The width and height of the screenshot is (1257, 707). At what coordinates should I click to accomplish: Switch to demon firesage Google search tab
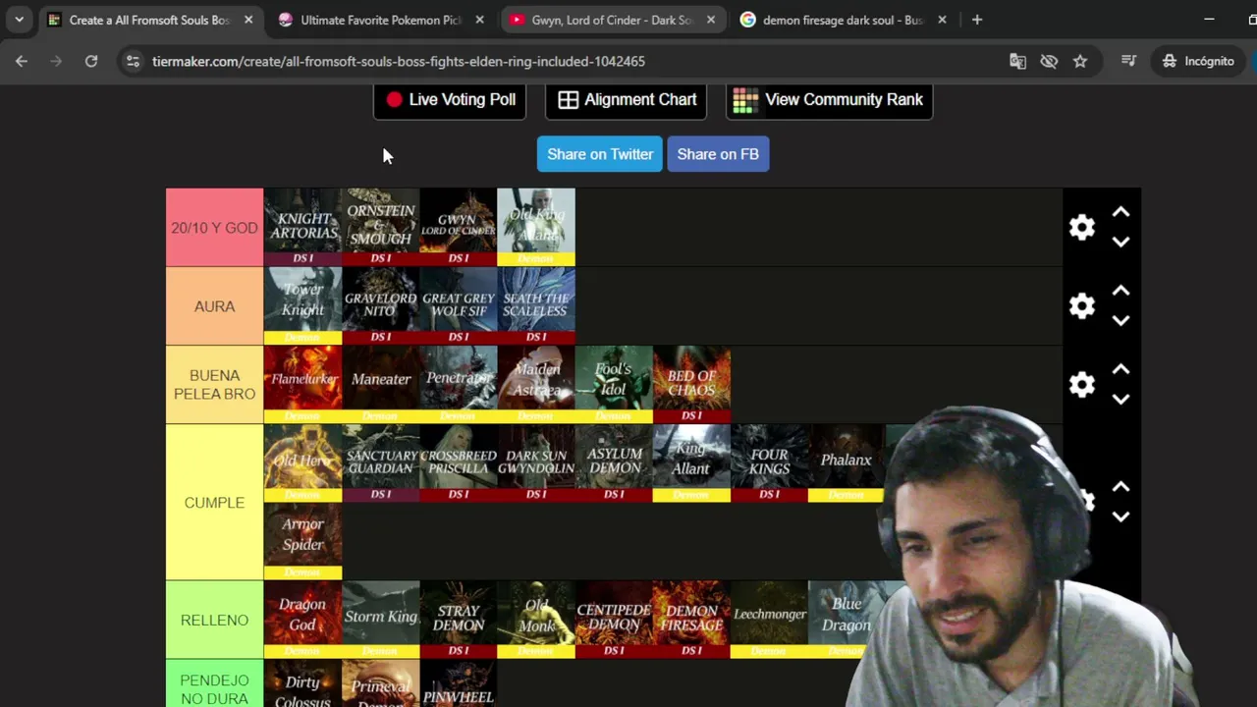click(843, 20)
